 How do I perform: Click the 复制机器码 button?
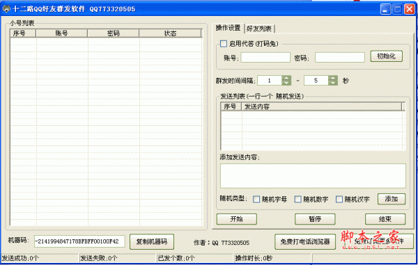(152, 241)
